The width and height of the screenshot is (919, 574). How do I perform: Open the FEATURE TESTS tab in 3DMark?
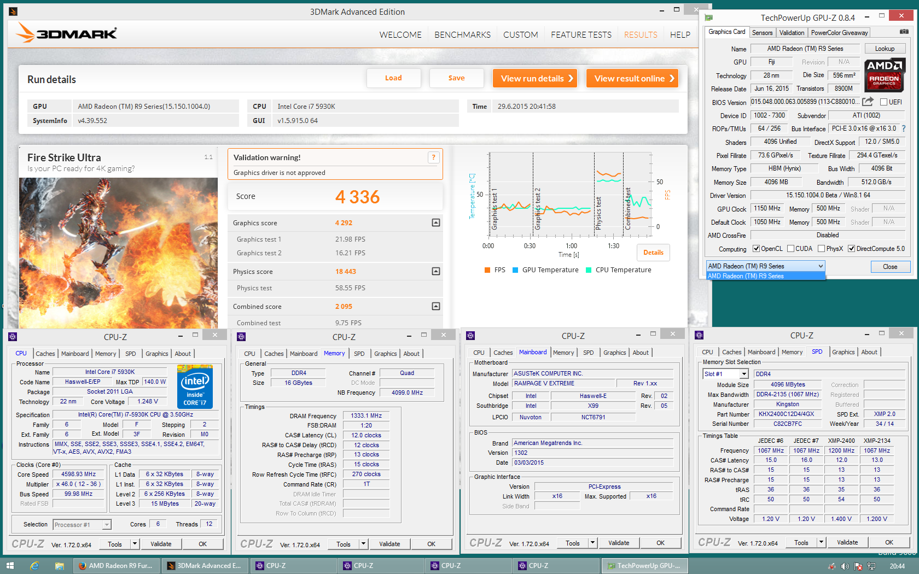[x=581, y=34]
